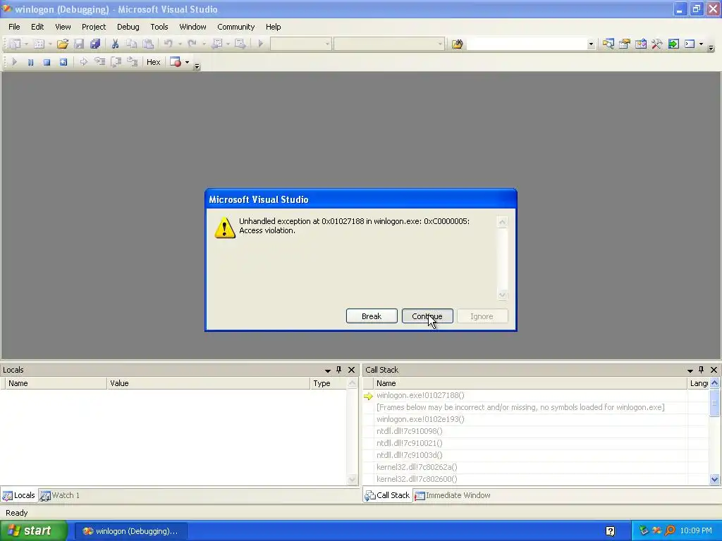Switch to the Immediate Window tab

coord(453,495)
